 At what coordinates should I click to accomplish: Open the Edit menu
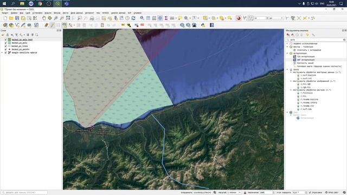[14, 13]
